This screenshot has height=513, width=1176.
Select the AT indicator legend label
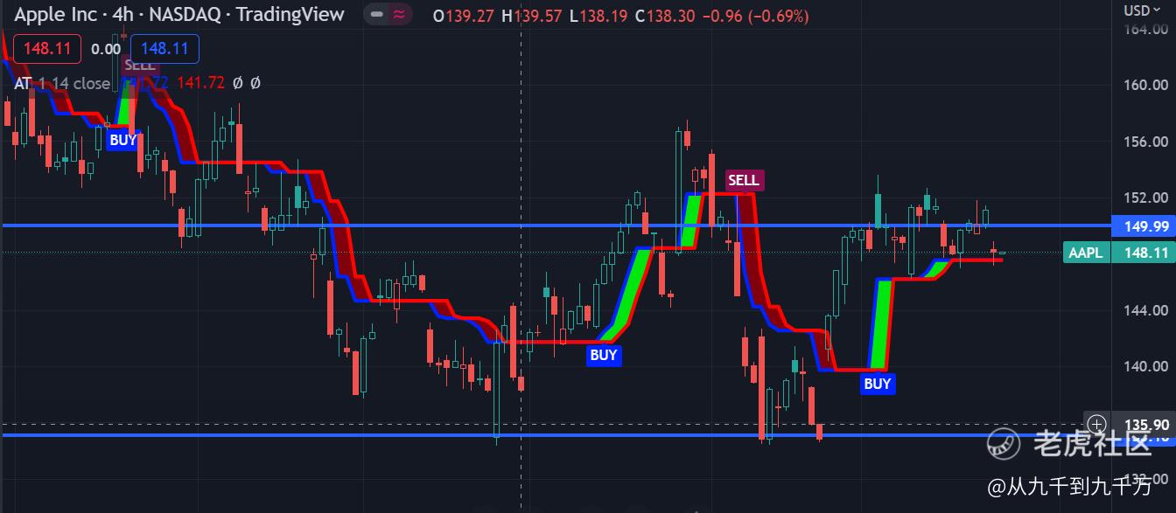23,83
